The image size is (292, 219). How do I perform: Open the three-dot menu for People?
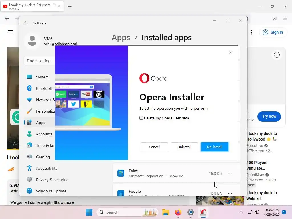(x=230, y=194)
